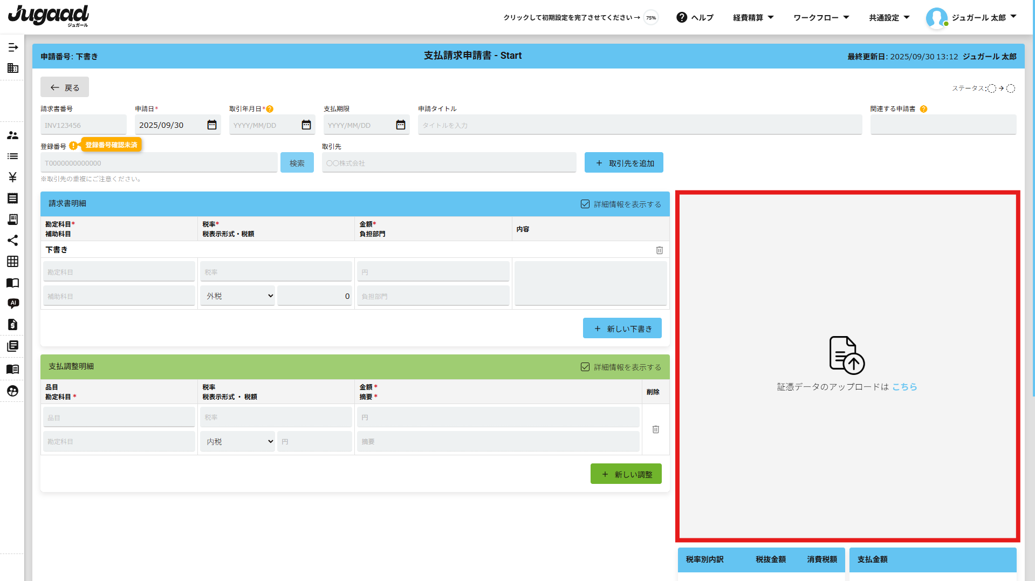Open the people icon in the sidebar

pyautogui.click(x=12, y=135)
